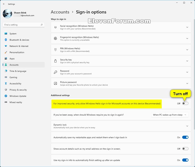Screen dimensions: 195x167
Task: Click 'Sign in with your account's password'
Action: tap(76, 74)
